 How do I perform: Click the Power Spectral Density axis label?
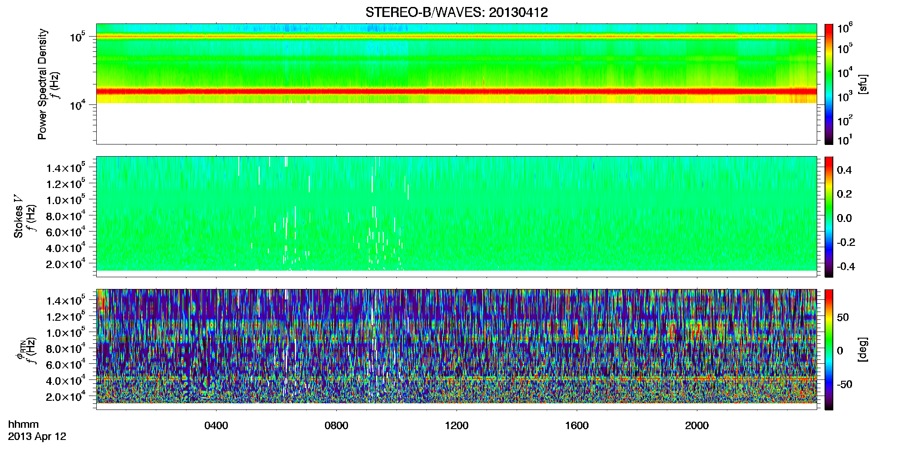pos(43,84)
